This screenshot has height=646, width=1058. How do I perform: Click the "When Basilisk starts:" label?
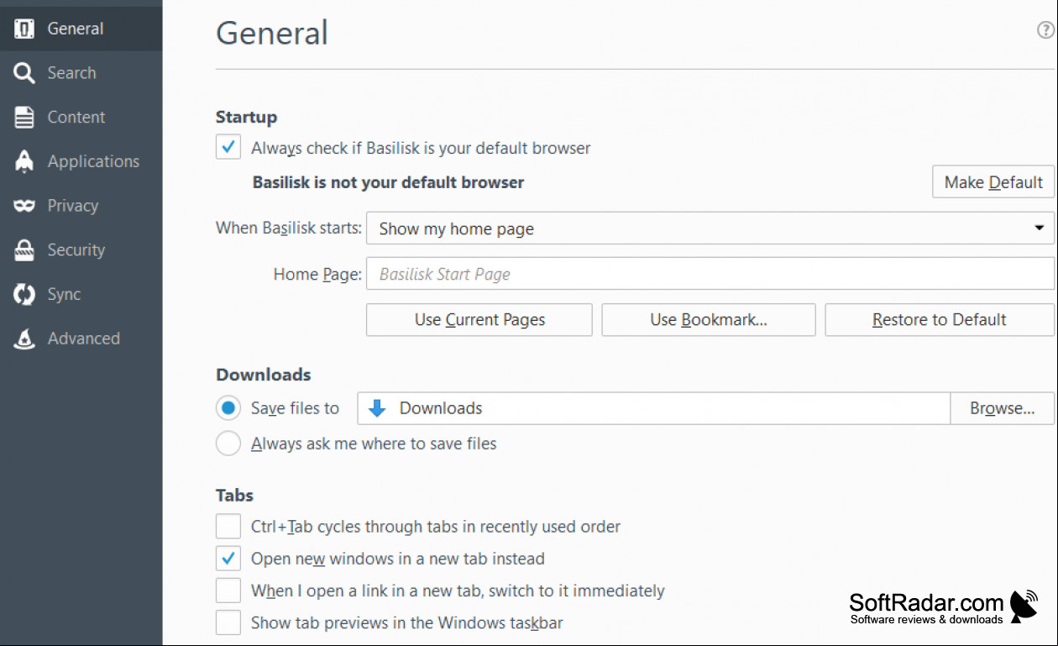(x=289, y=228)
